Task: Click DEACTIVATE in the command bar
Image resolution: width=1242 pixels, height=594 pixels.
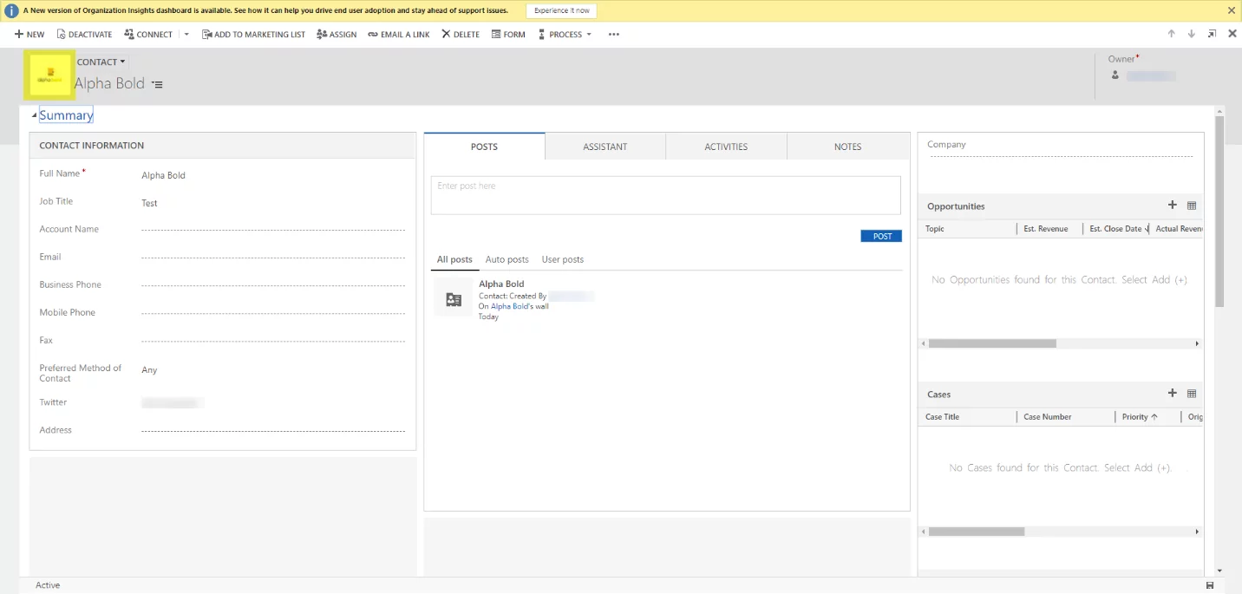Action: tap(84, 35)
